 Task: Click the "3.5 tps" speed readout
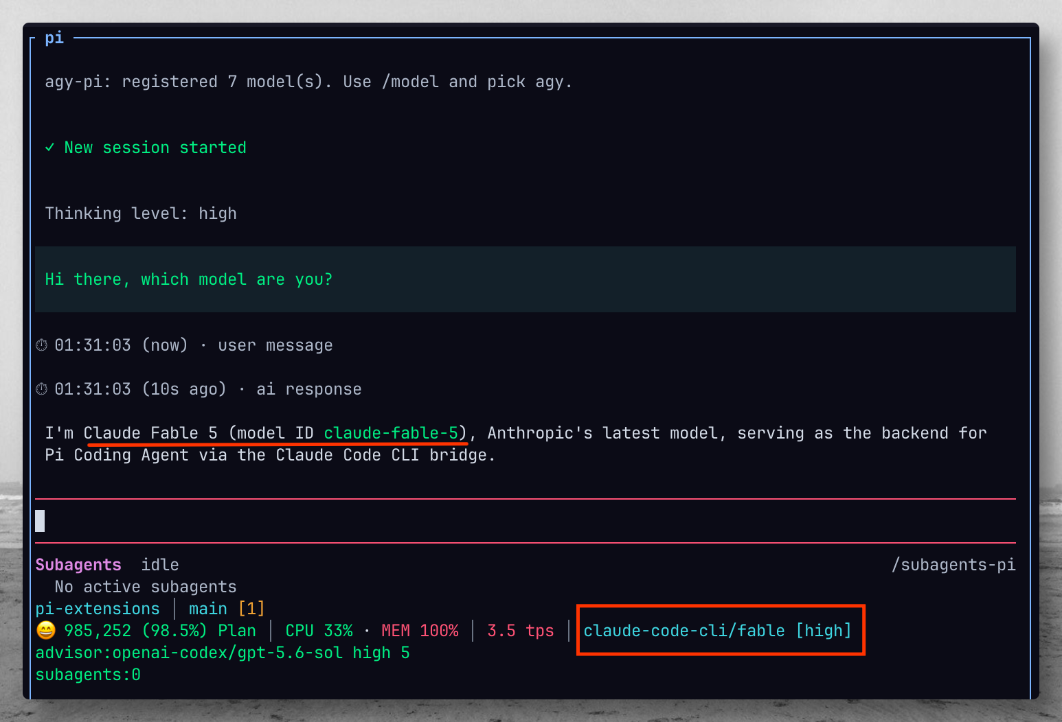(521, 631)
